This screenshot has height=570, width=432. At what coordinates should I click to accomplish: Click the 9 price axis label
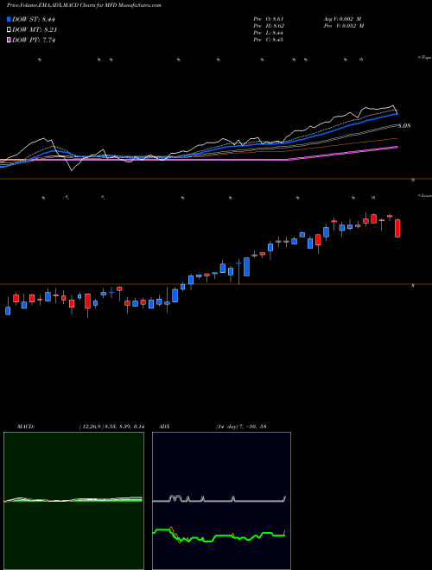click(x=413, y=180)
